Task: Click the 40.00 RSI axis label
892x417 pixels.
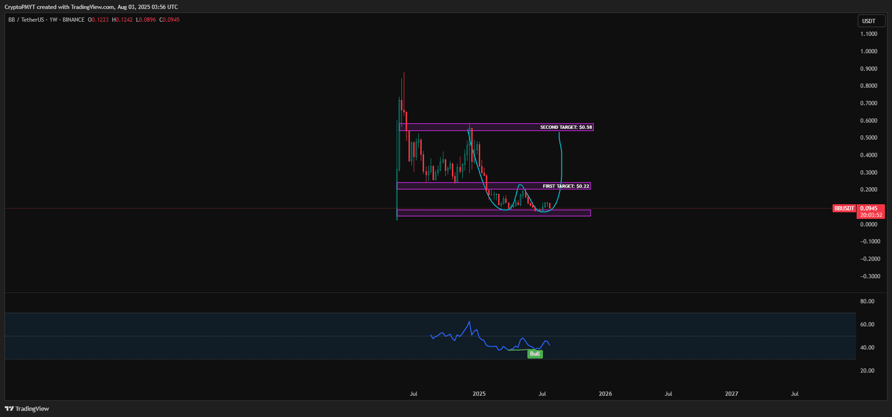Action: coord(867,348)
